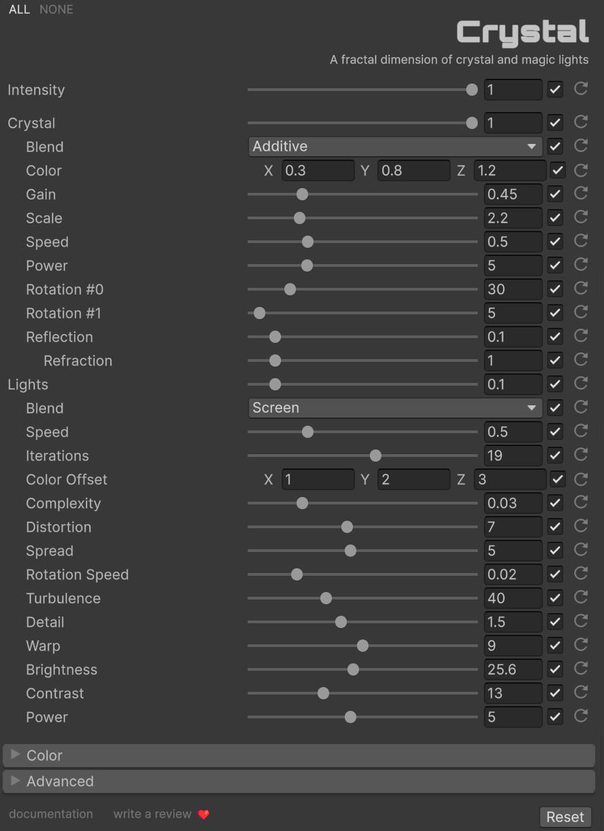Click the Distortion value input field

[x=512, y=527]
